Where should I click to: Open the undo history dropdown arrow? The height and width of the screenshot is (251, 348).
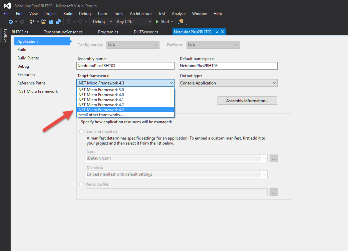point(74,22)
